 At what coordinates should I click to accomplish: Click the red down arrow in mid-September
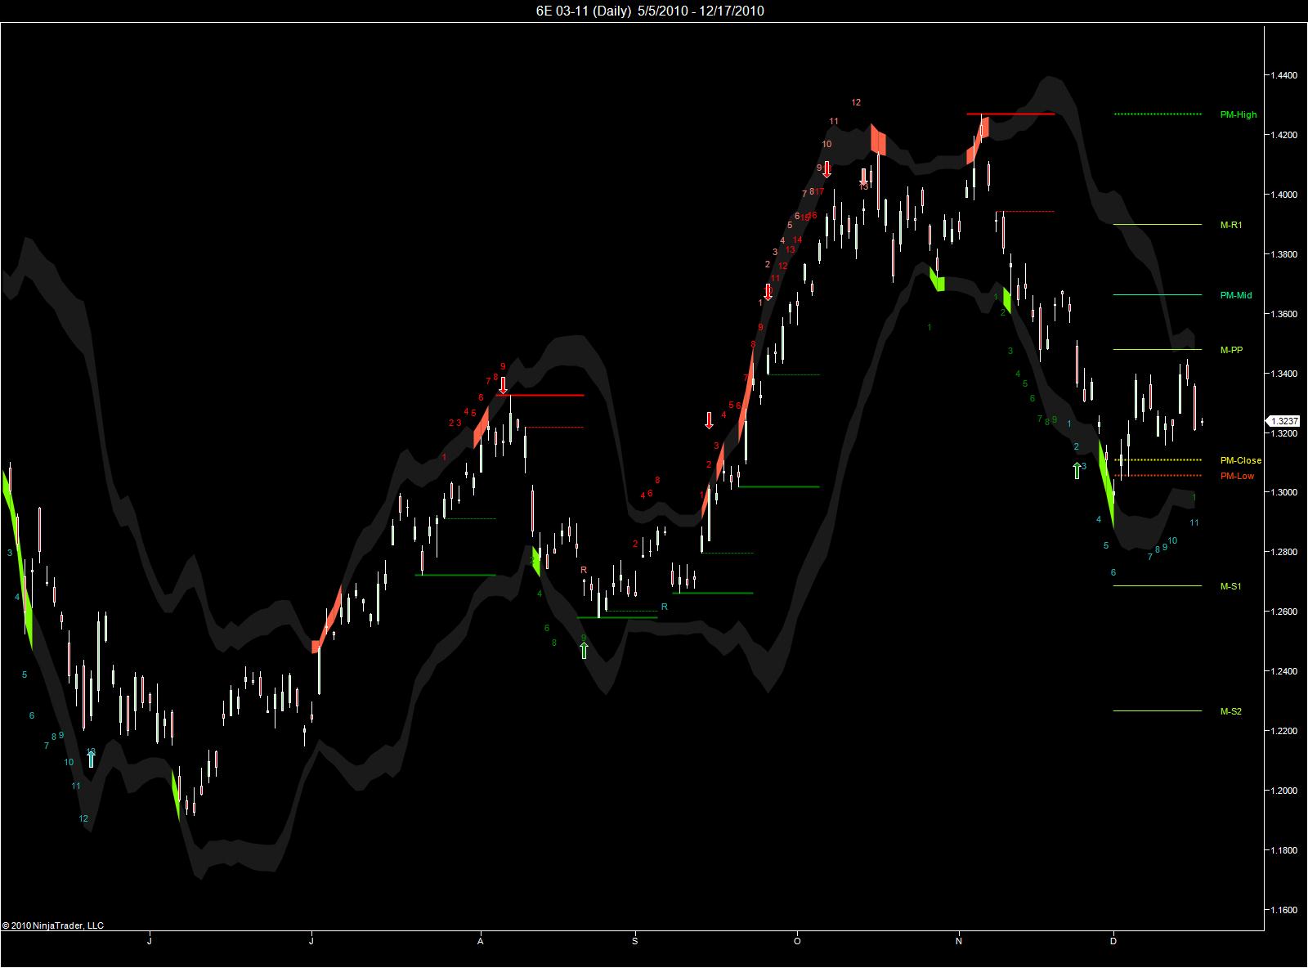tap(709, 420)
